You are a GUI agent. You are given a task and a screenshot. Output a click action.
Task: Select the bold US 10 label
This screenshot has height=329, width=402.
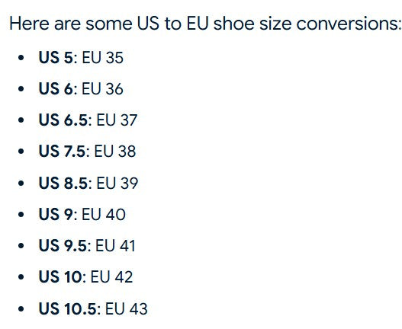(60, 276)
